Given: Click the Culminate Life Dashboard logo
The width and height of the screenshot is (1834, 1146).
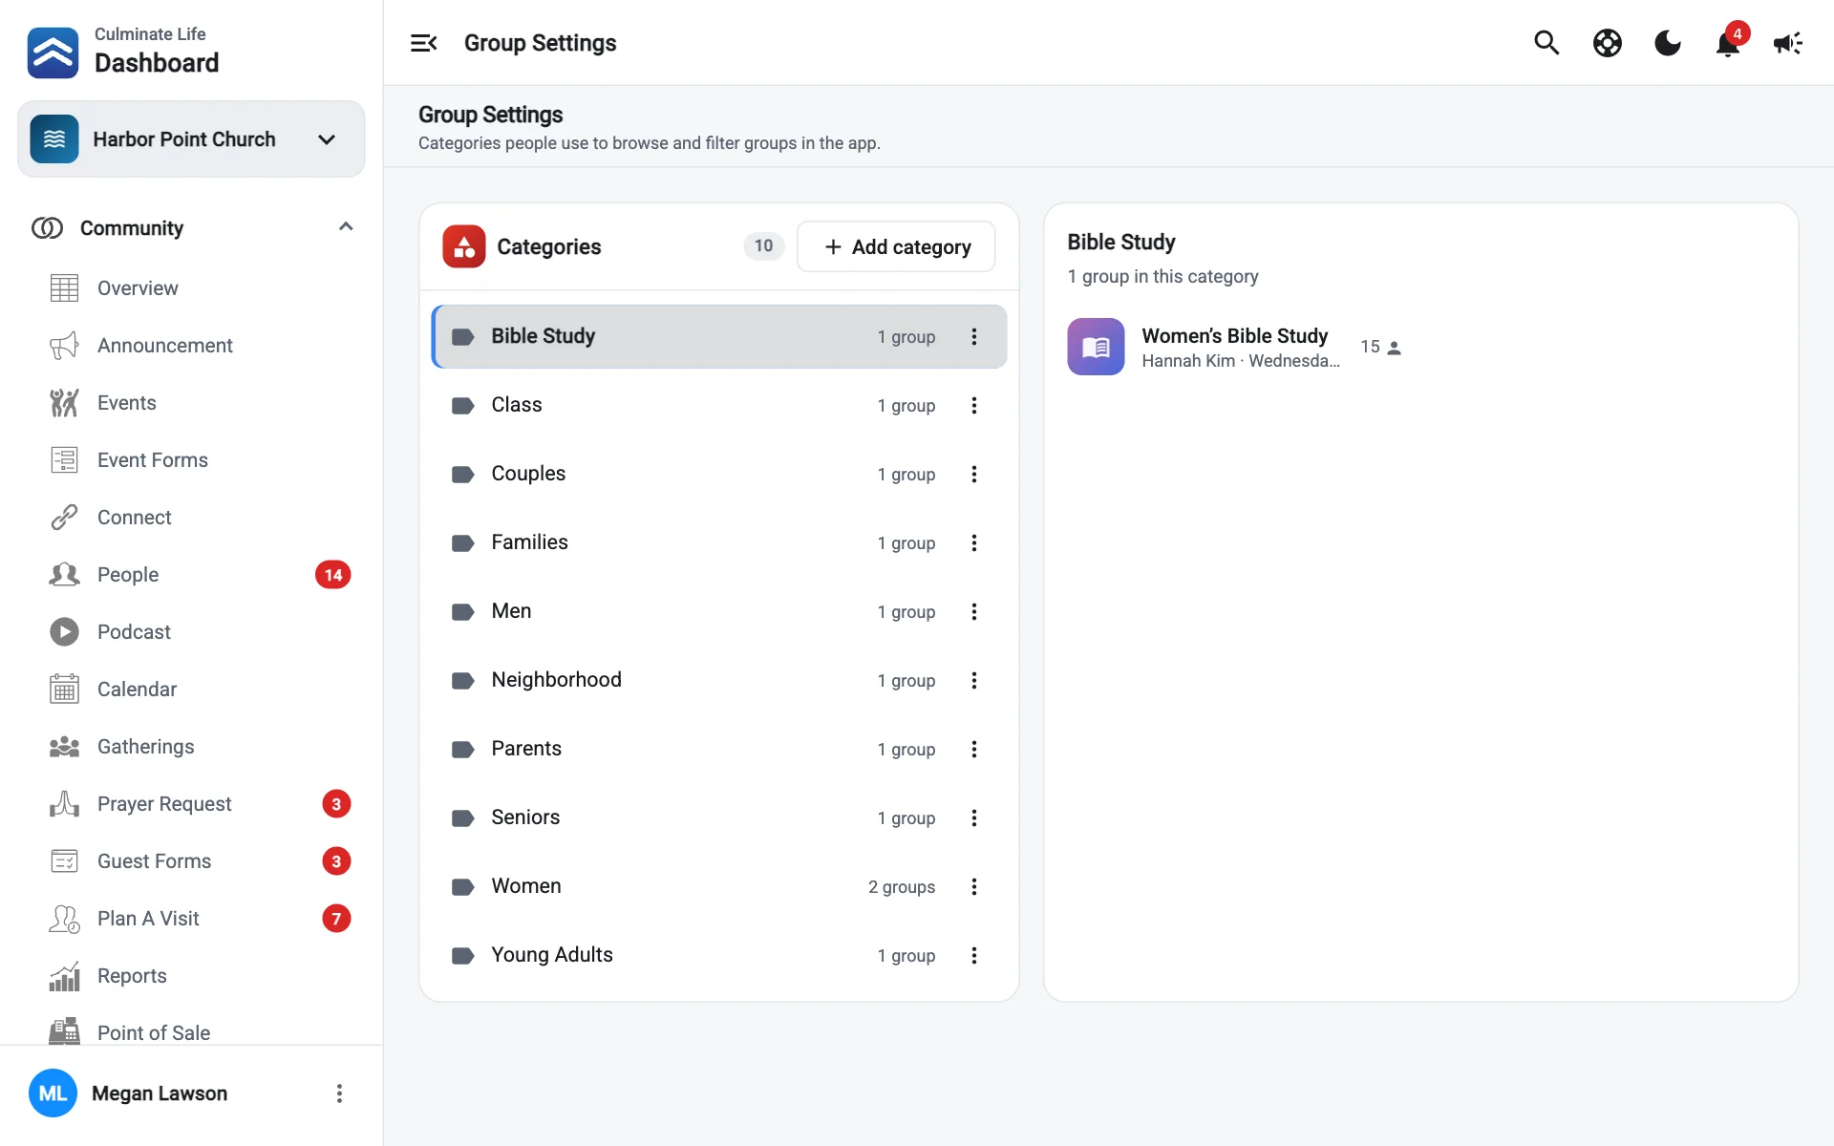Looking at the screenshot, I should (x=53, y=53).
